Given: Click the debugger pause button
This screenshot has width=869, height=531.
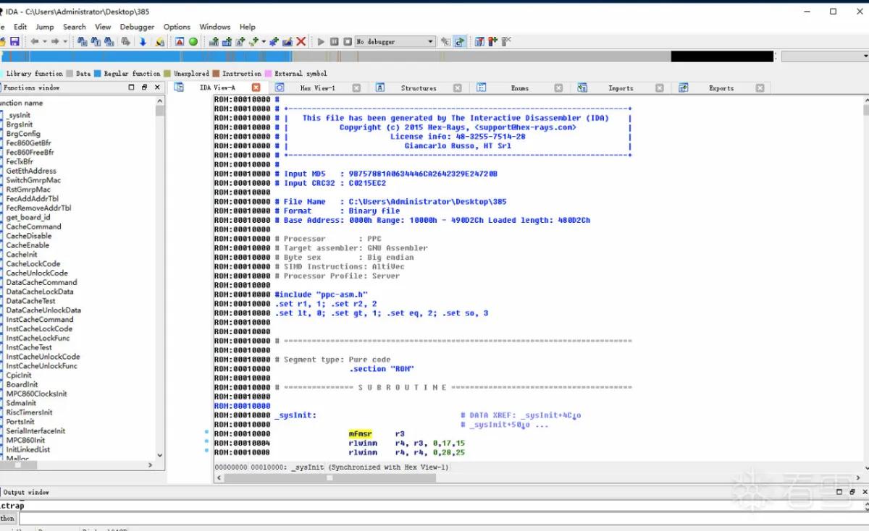Looking at the screenshot, I should click(x=335, y=42).
